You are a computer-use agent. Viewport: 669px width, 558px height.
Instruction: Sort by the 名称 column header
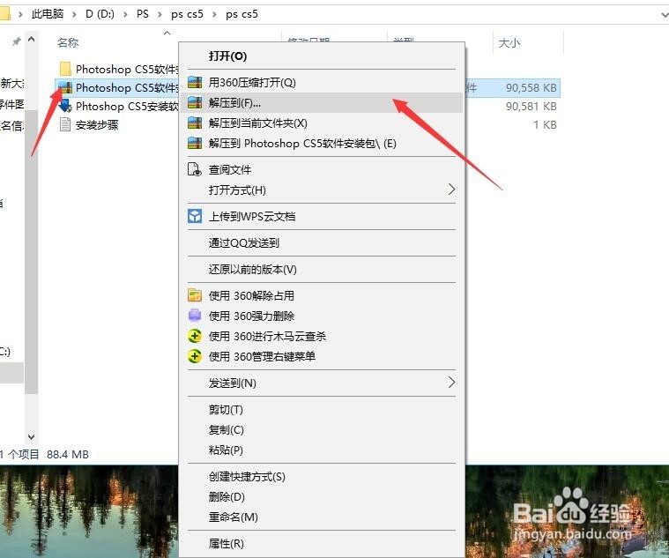[x=68, y=42]
